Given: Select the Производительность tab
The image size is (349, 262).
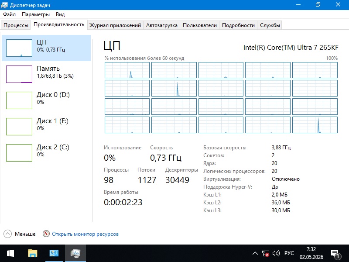Looking at the screenshot, I should [x=59, y=24].
